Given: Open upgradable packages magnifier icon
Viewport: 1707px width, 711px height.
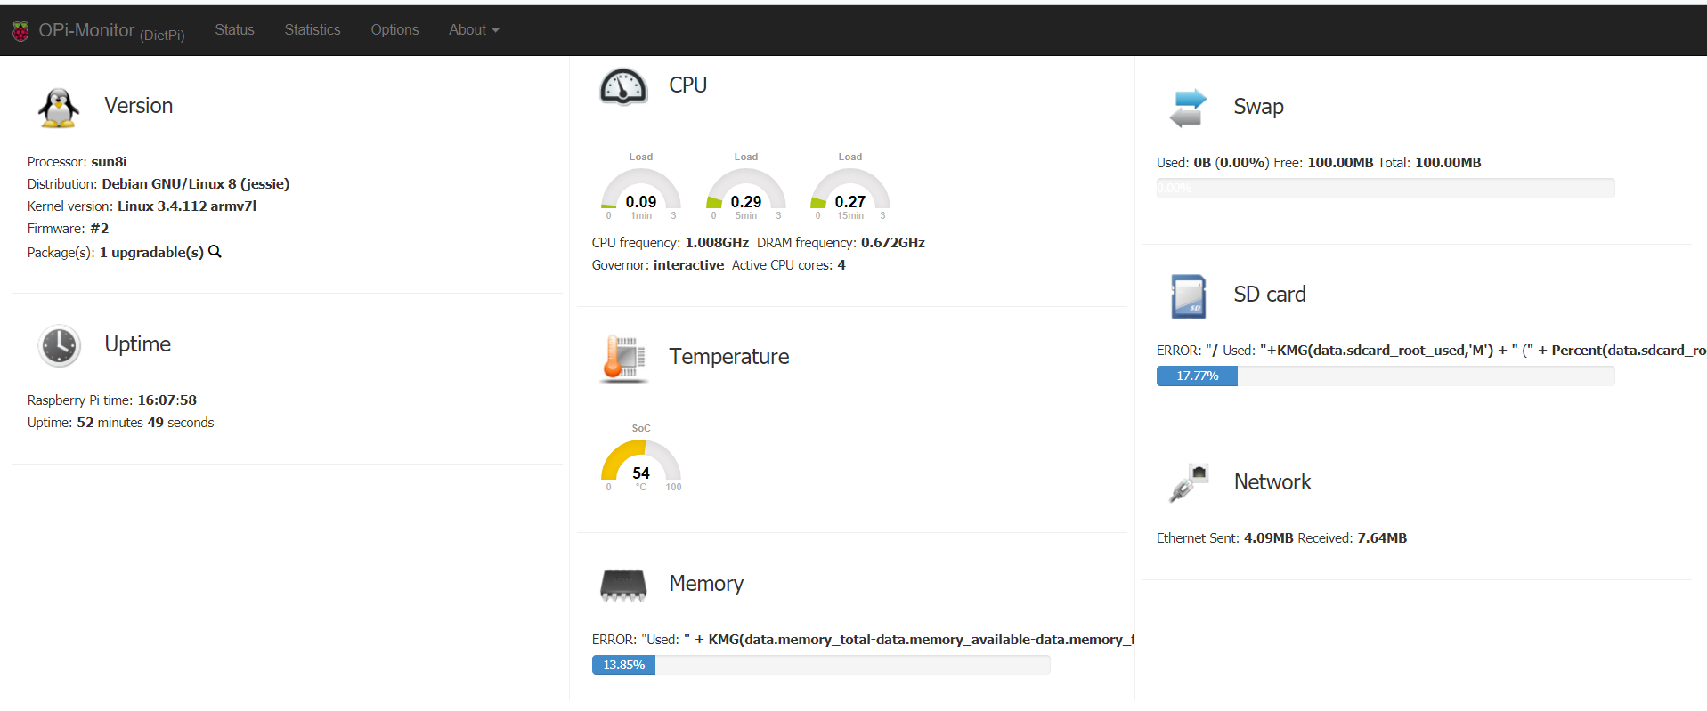Looking at the screenshot, I should [x=215, y=252].
